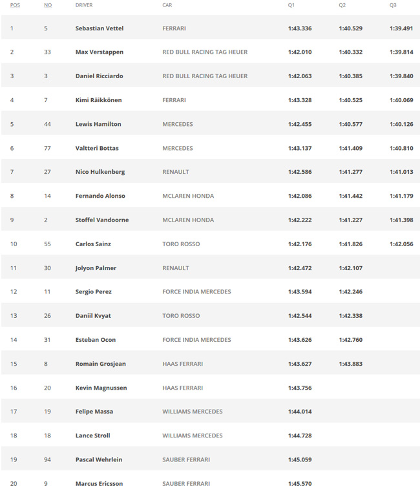The height and width of the screenshot is (493, 420).
Task: Click TORO ROSSO in Carlos Sainz's row
Action: tap(181, 244)
